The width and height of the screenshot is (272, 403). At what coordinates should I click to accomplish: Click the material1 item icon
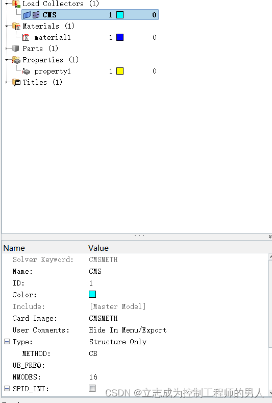pos(26,37)
